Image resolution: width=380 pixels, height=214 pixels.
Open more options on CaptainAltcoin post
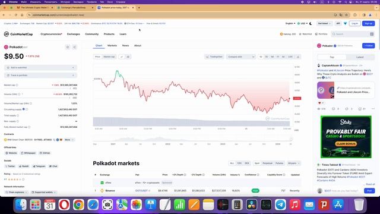(x=373, y=109)
